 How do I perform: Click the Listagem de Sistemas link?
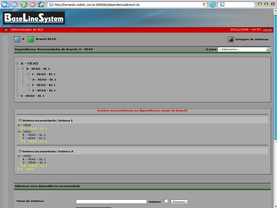click(x=252, y=39)
